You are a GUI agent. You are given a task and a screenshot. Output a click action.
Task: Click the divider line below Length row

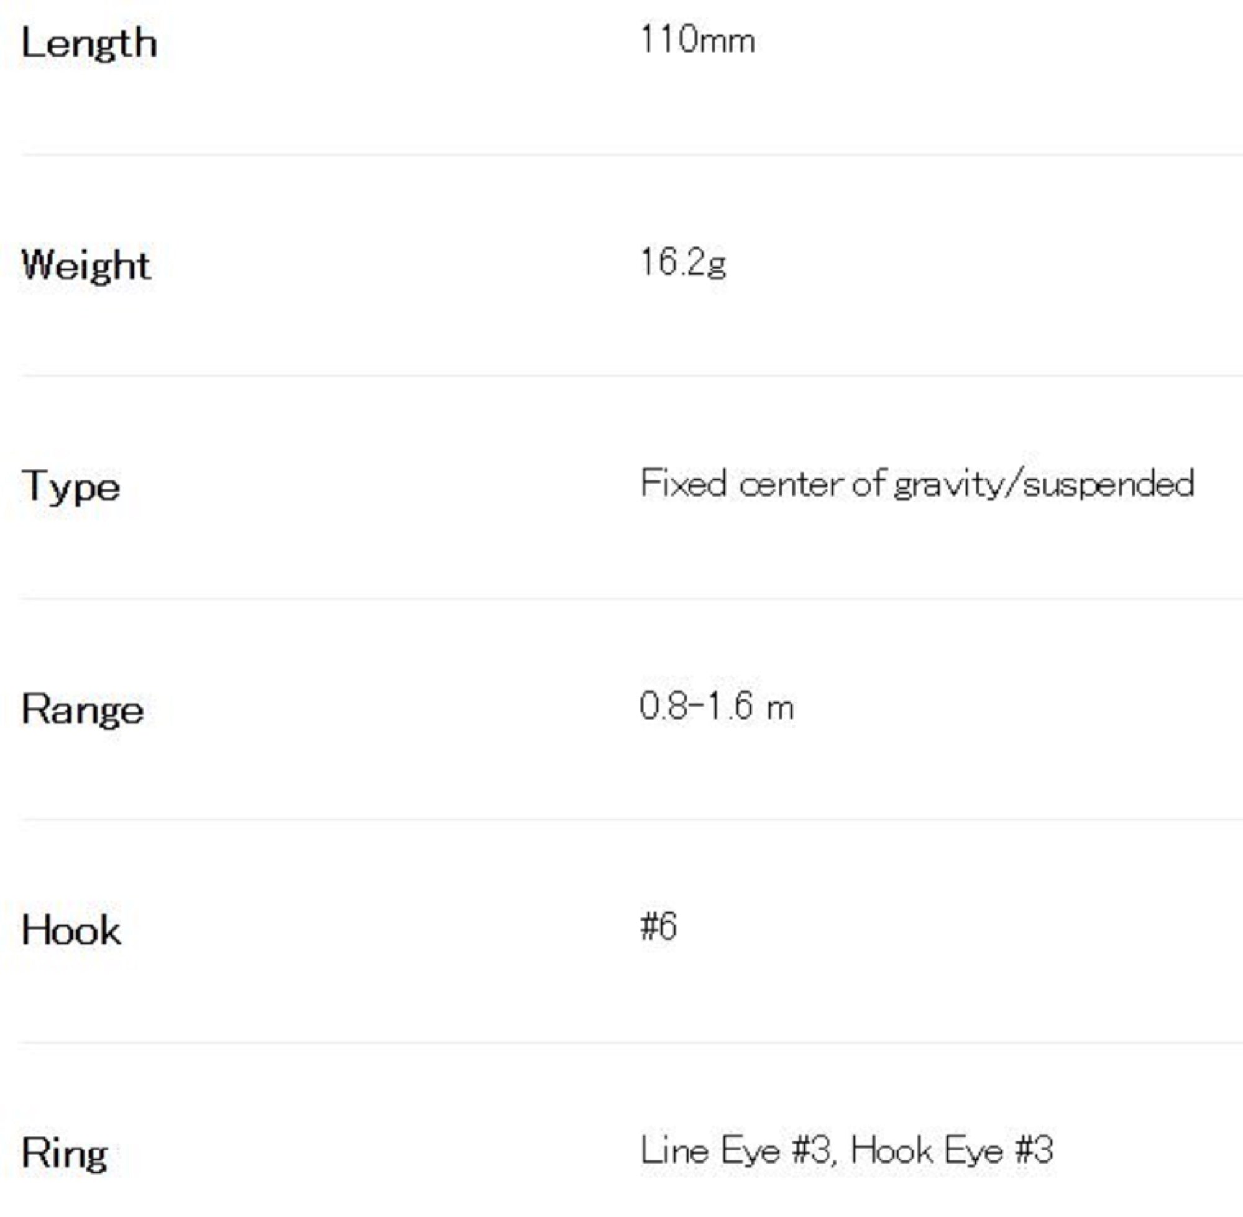click(x=631, y=154)
